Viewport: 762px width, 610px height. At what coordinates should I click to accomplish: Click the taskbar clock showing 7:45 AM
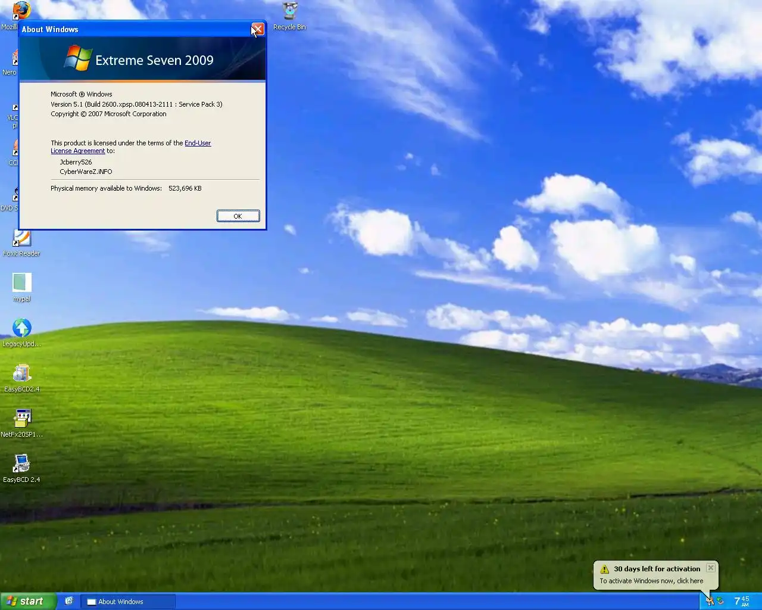[x=742, y=601]
